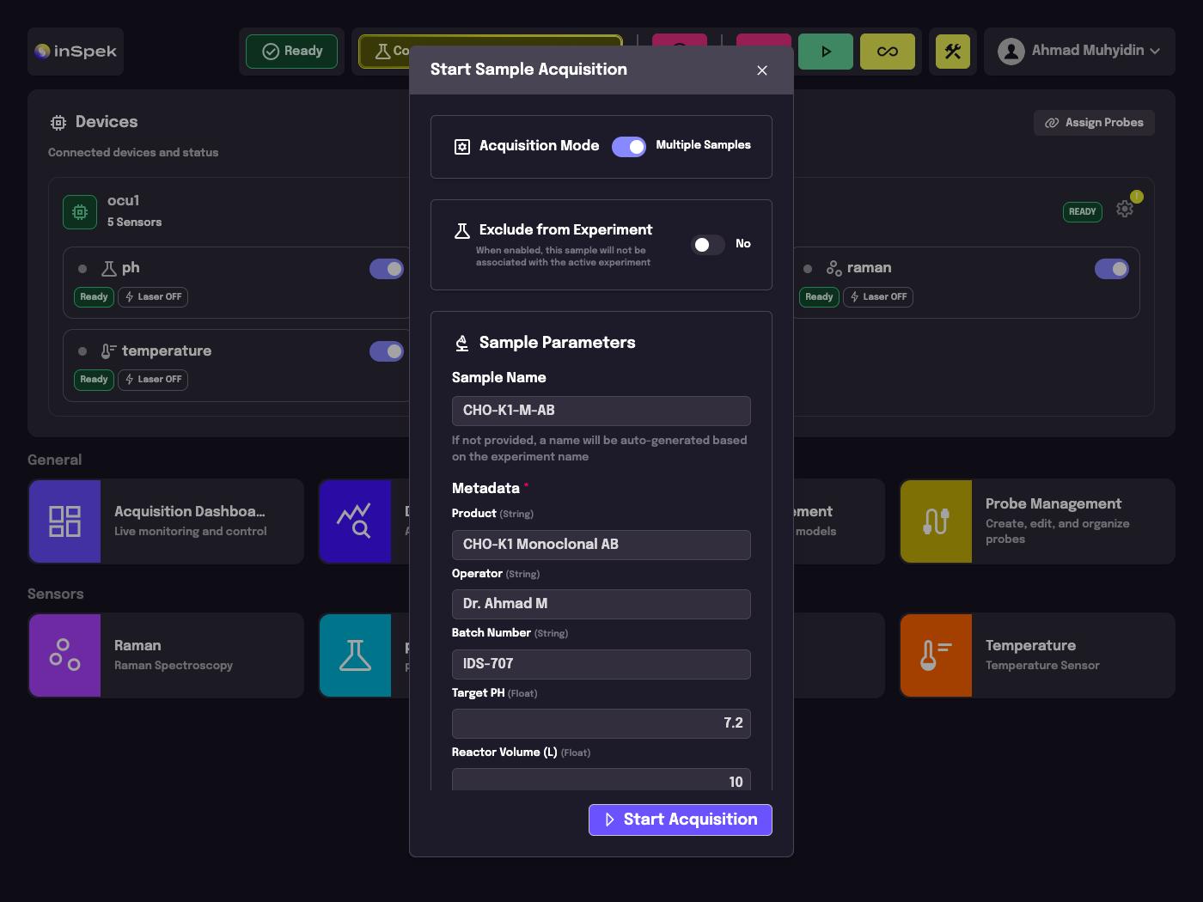Click the ocu1 chip icon
Screen dimensions: 1203x902
click(80, 212)
